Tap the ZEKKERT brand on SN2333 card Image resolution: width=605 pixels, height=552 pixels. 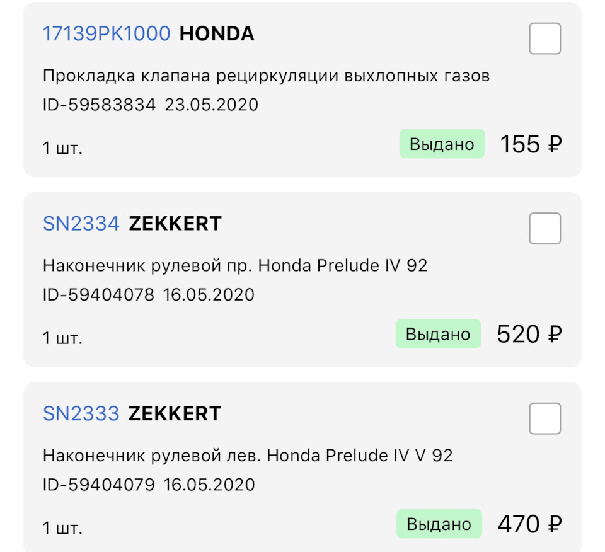pos(175,413)
